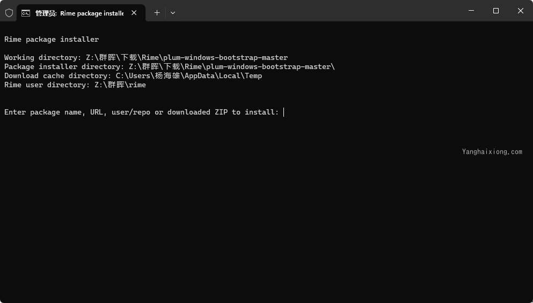
Task: Click the 'Rime user directory' line
Action: click(x=75, y=85)
